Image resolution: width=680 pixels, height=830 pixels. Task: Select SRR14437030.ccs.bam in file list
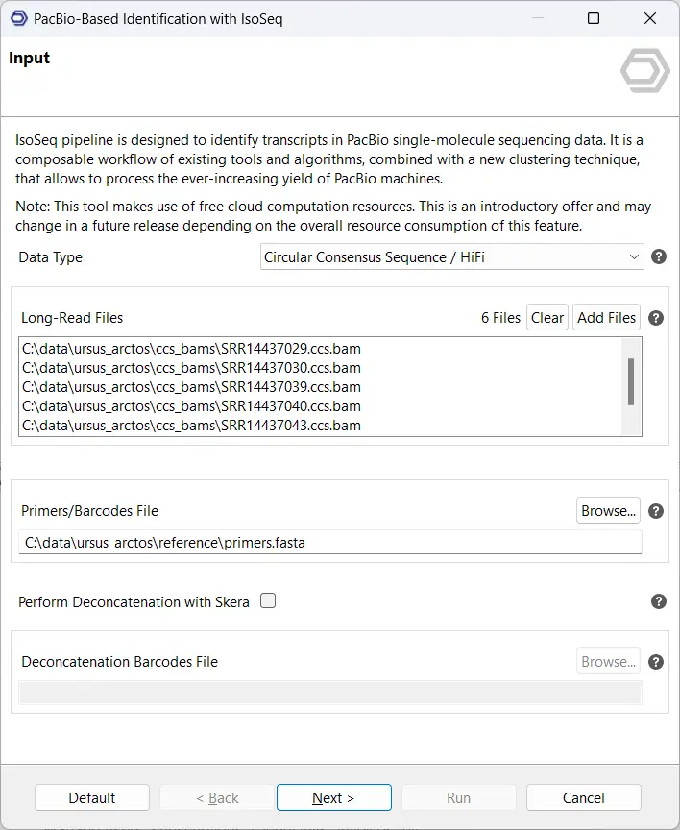tap(191, 368)
